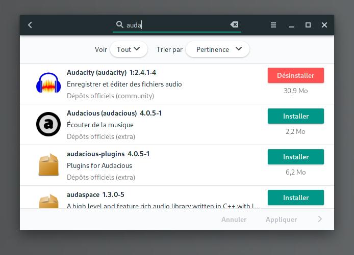Click into the search field containing auda

click(x=177, y=25)
